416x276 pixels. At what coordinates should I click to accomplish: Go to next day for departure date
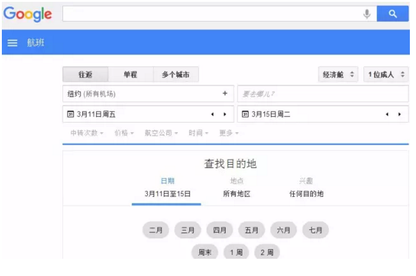point(225,114)
